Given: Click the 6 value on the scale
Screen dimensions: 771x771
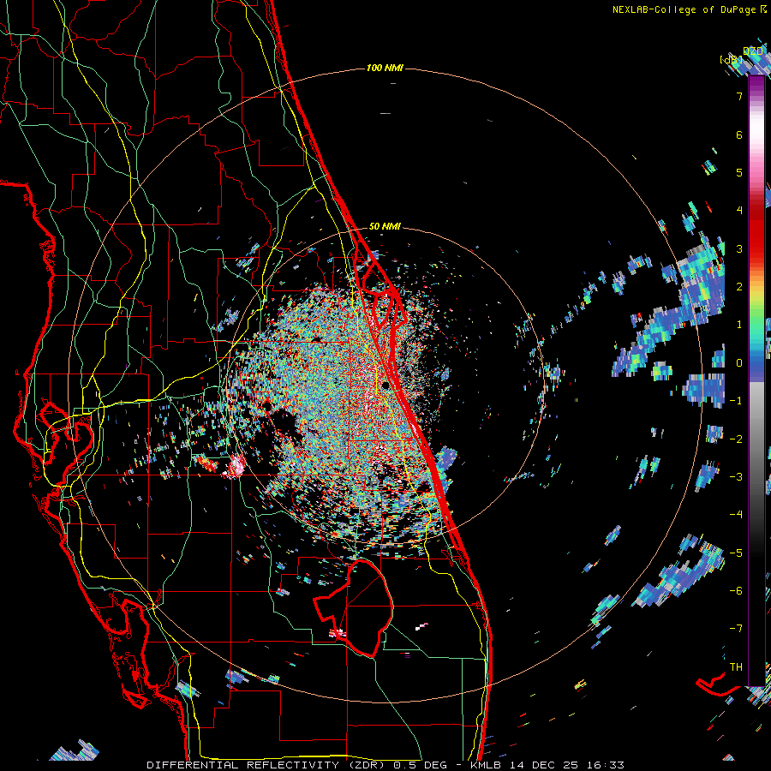Looking at the screenshot, I should click(739, 134).
